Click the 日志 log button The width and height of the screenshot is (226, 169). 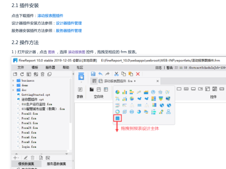tap(159, 68)
